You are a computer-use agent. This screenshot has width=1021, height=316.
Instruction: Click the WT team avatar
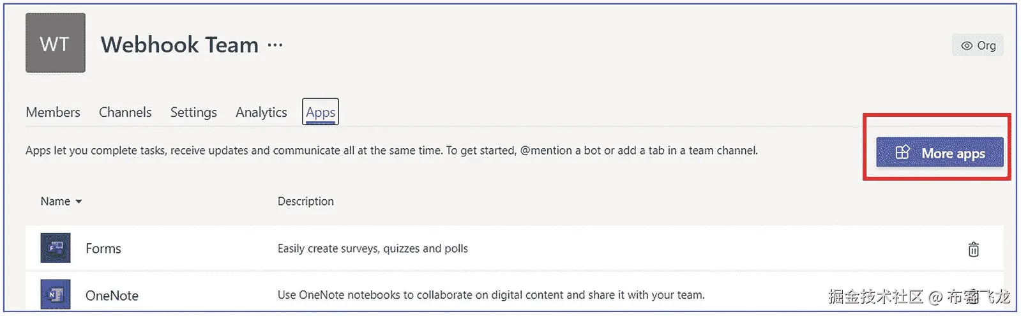click(56, 43)
